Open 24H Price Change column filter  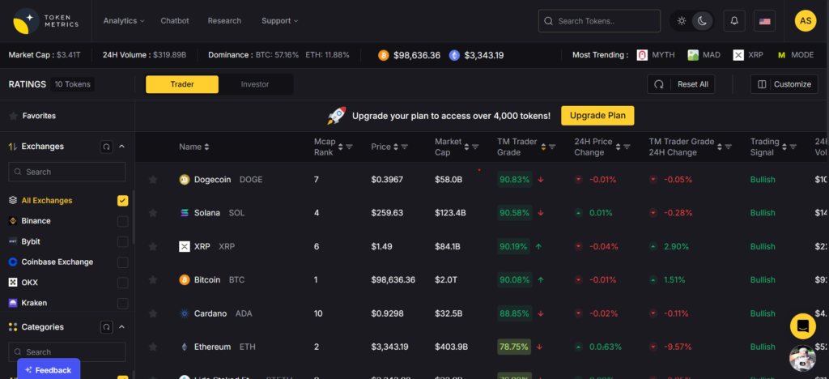tap(627, 147)
